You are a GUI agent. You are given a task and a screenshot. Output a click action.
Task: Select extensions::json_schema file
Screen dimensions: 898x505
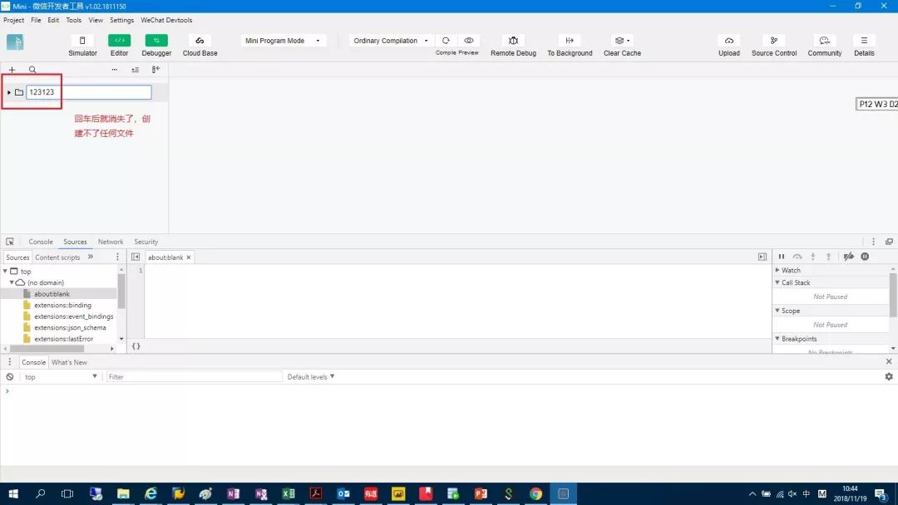[x=70, y=328]
